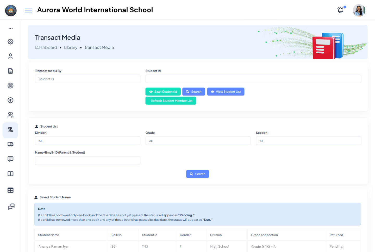Open the Grade dropdown
The height and width of the screenshot is (252, 375).
point(198,141)
